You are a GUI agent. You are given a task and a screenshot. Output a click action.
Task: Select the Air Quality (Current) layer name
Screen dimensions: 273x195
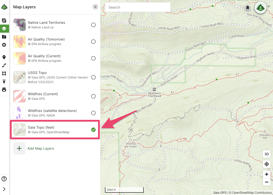pos(44,56)
